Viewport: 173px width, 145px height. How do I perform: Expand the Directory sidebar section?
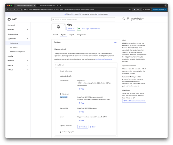[x=18, y=30]
